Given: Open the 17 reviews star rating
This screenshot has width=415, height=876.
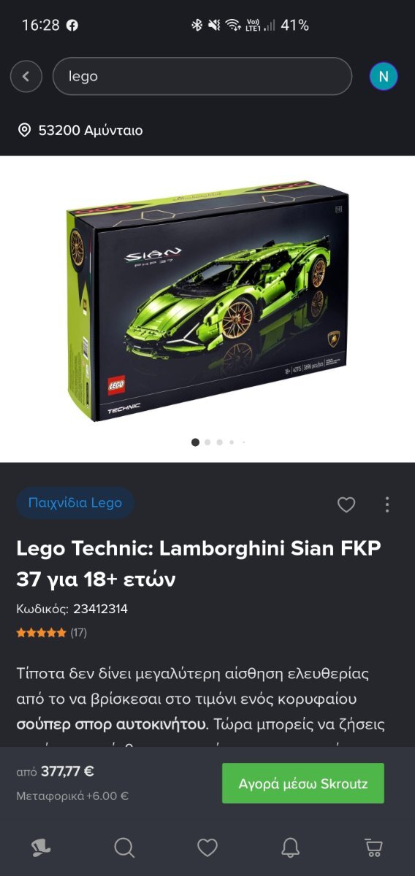Looking at the screenshot, I should click(52, 632).
